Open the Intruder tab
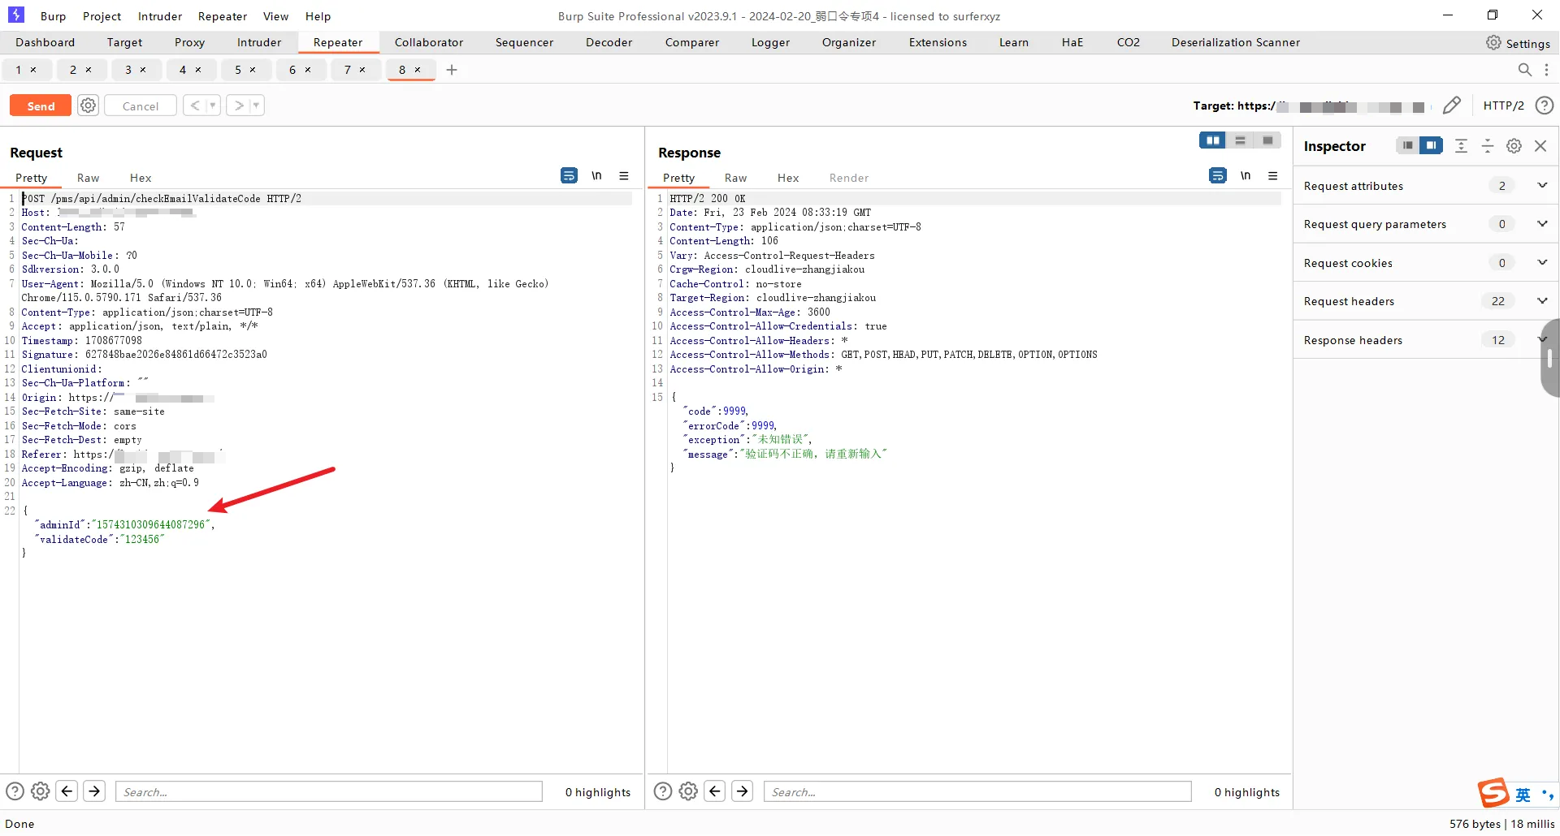This screenshot has height=836, width=1560. coord(259,42)
